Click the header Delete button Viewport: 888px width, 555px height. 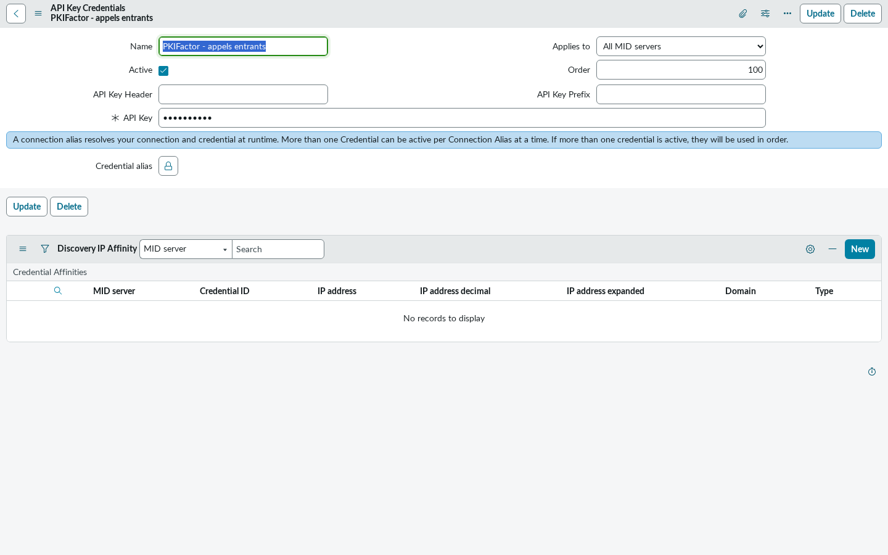(863, 14)
